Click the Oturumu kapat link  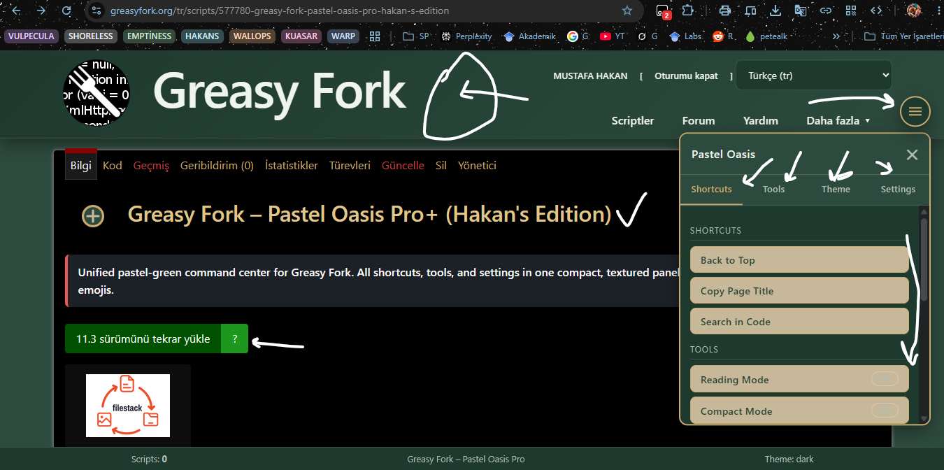pyautogui.click(x=686, y=76)
